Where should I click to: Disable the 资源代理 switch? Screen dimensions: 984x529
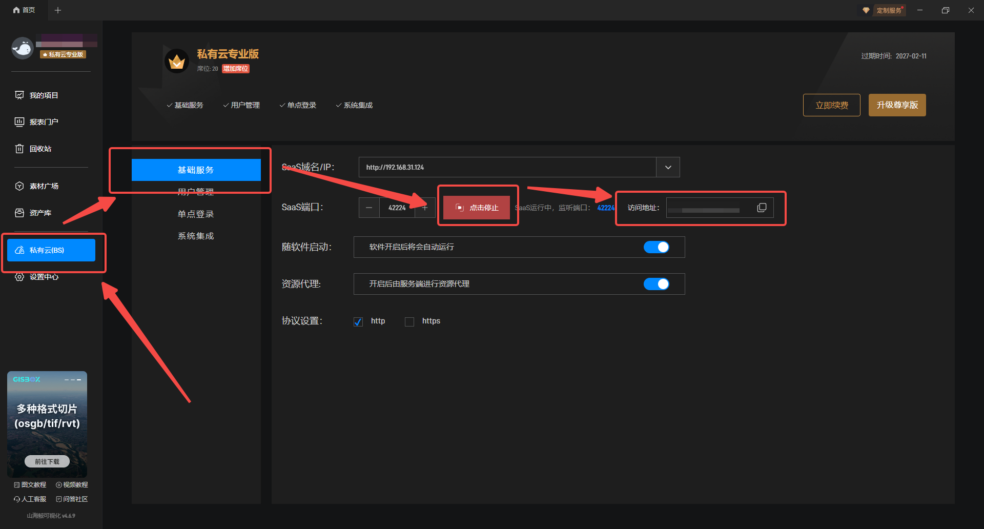tap(656, 284)
